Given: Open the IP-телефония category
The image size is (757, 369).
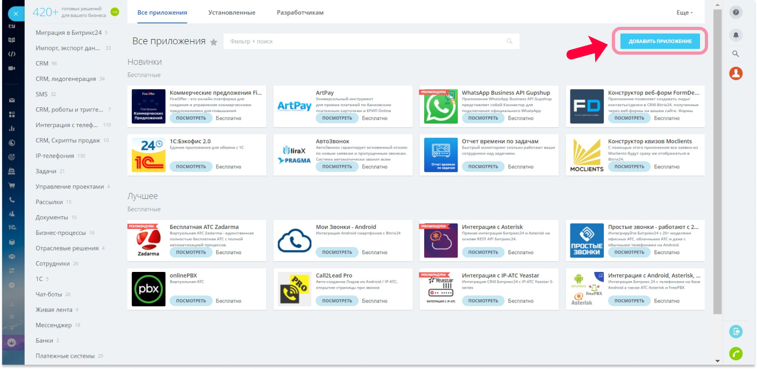Looking at the screenshot, I should [x=55, y=156].
